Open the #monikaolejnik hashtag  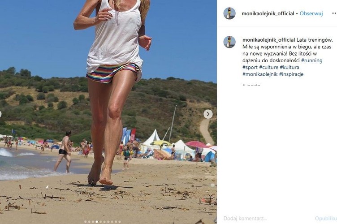point(260,74)
